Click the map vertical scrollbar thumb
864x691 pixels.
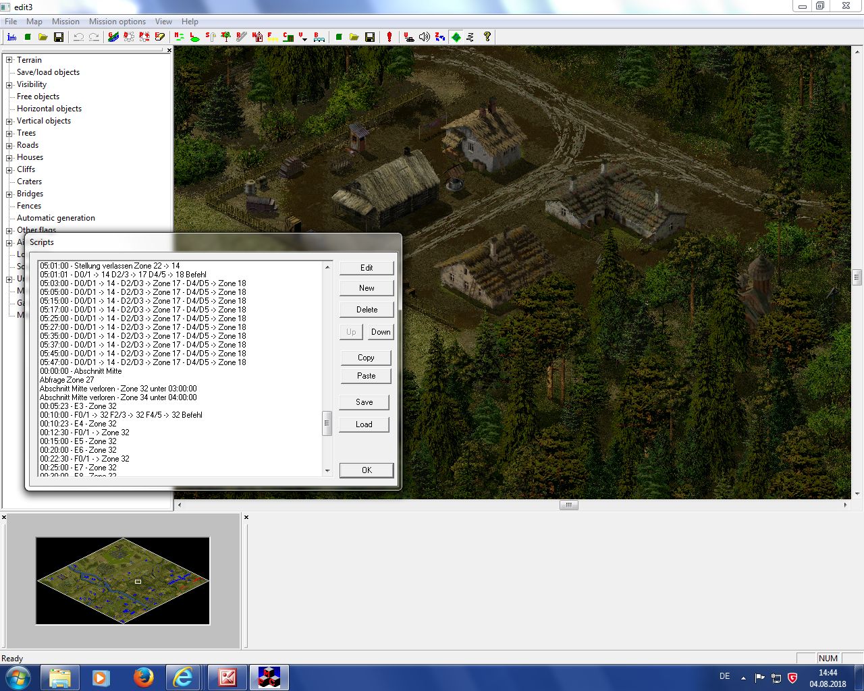[857, 277]
